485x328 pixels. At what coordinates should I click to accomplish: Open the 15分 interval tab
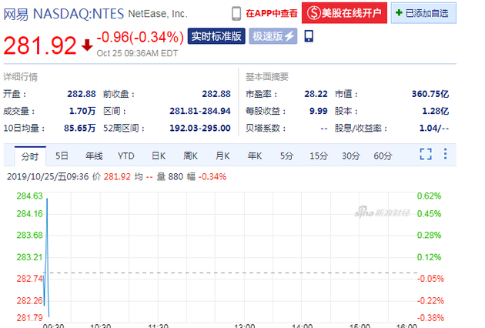[x=319, y=156]
